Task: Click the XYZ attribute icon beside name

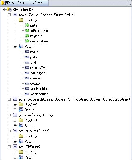Action: pyautogui.click(x=27, y=52)
